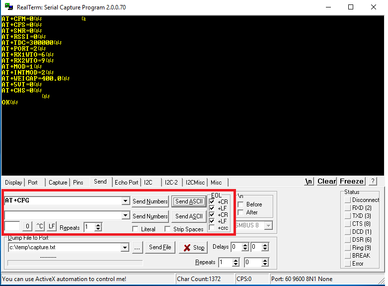
Task: Click the RealTerm title bar app icon
Action: pos(8,7)
